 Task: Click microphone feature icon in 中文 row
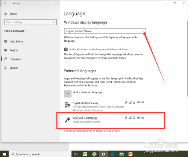tap(134, 118)
